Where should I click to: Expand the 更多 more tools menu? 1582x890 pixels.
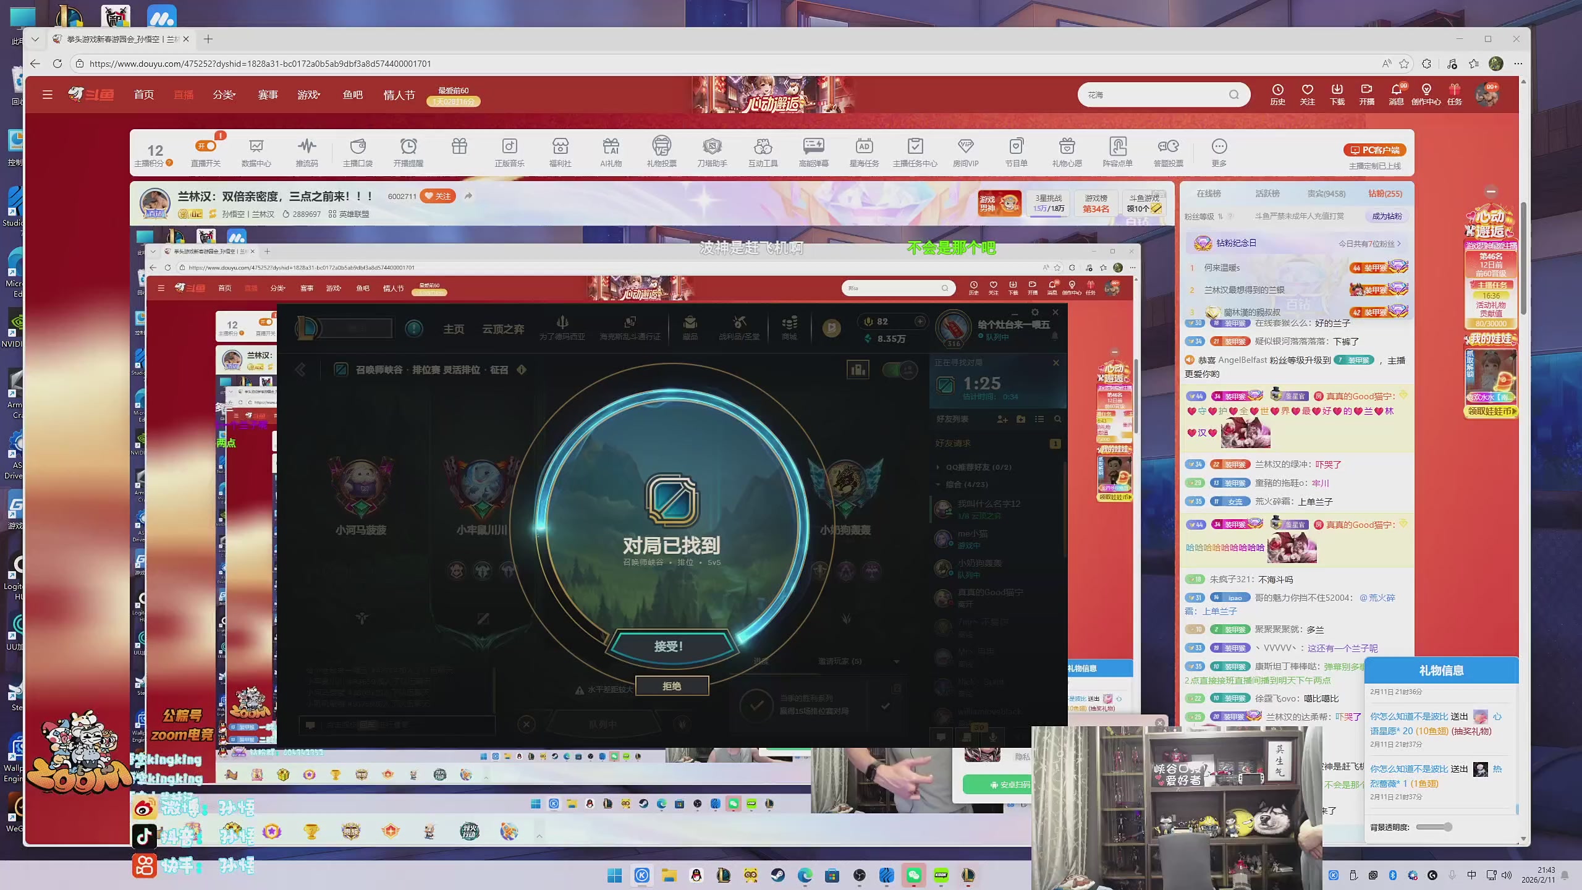click(1219, 147)
